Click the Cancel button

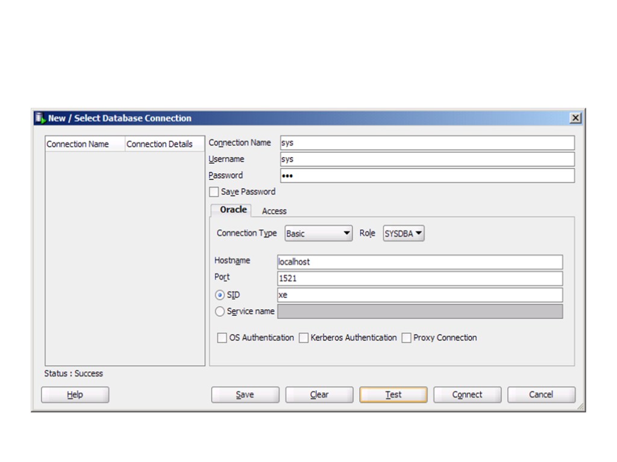(541, 395)
